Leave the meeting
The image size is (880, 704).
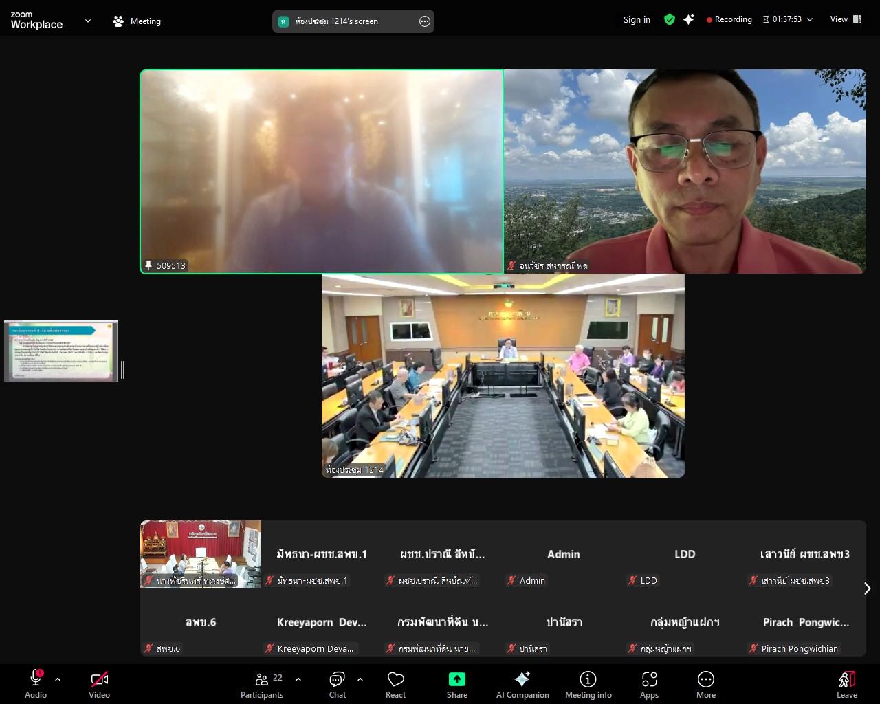846,684
